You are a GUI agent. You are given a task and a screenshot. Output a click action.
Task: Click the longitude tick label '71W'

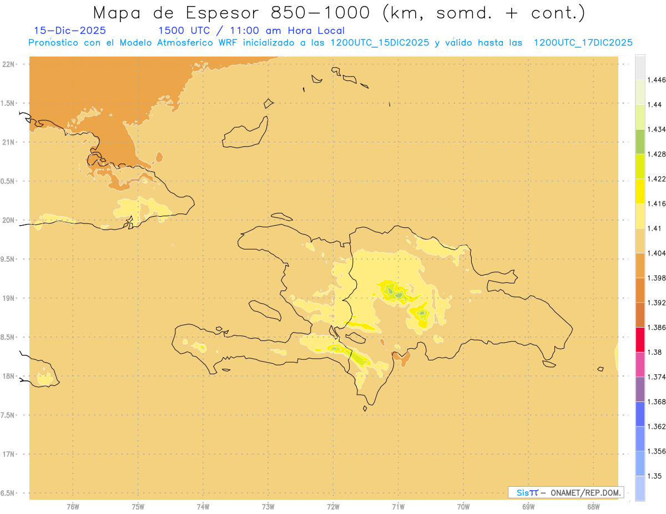click(x=398, y=507)
